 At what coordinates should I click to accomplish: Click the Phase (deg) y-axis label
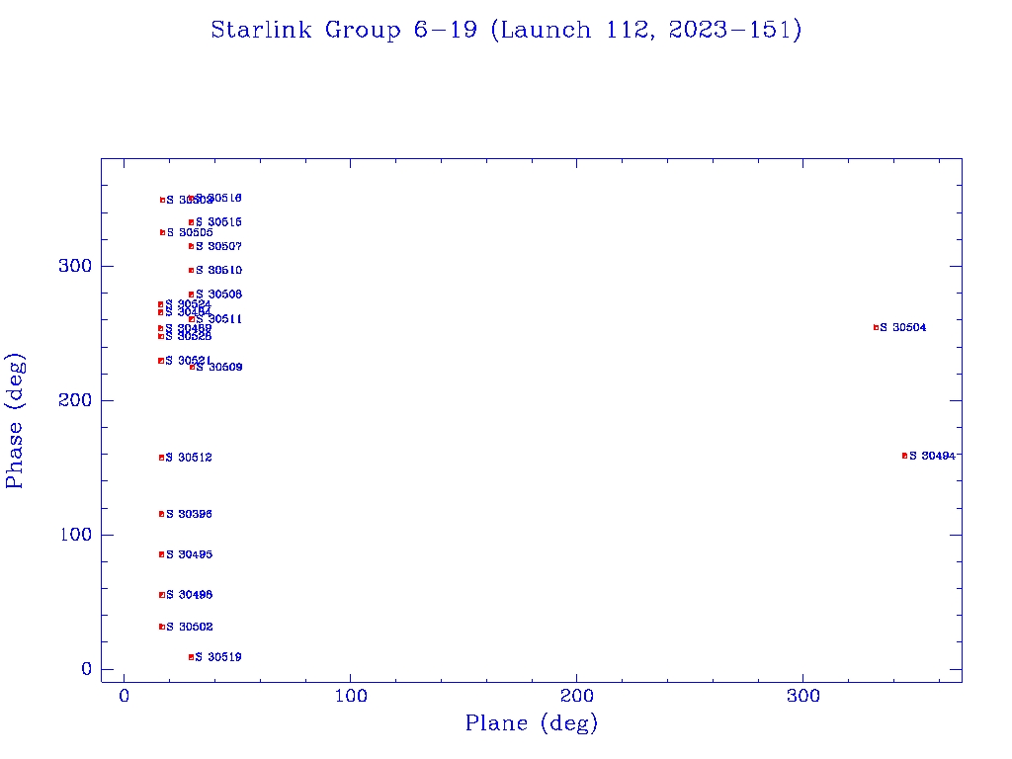(15, 421)
